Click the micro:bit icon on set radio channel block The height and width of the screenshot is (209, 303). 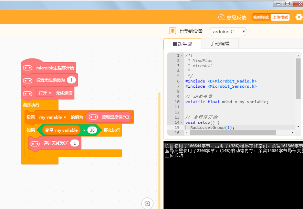(28, 80)
